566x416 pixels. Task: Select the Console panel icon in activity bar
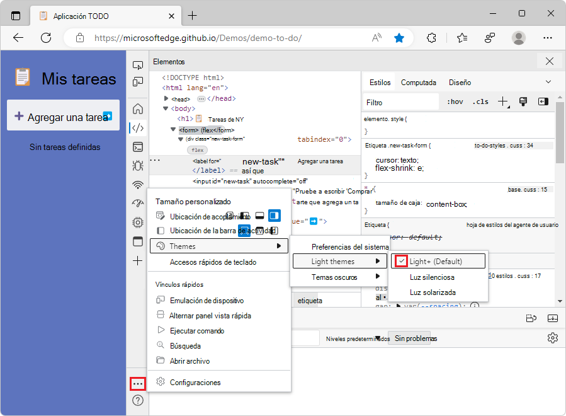click(x=137, y=146)
